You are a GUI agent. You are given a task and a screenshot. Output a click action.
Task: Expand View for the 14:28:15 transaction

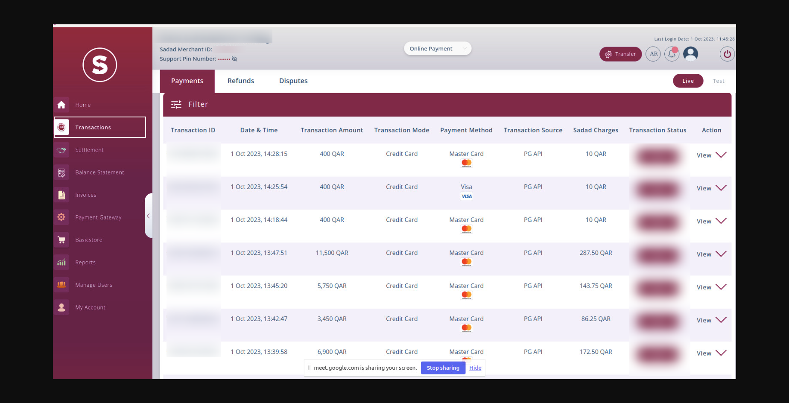(x=711, y=155)
